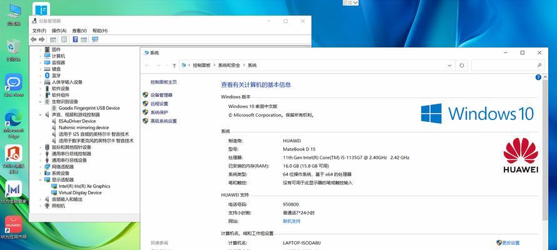Launch Link Now from the desktop
Screen dimensions: 557x250
(x=14, y=85)
